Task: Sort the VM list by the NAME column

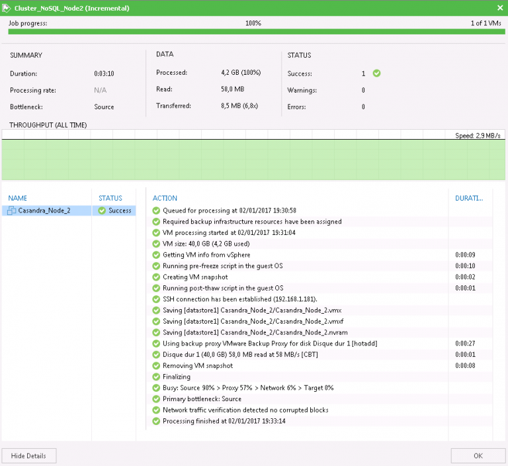Action: pyautogui.click(x=17, y=198)
